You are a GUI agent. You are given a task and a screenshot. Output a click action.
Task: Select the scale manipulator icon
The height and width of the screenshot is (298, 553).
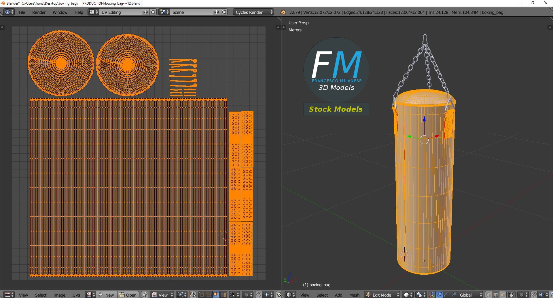(453, 295)
